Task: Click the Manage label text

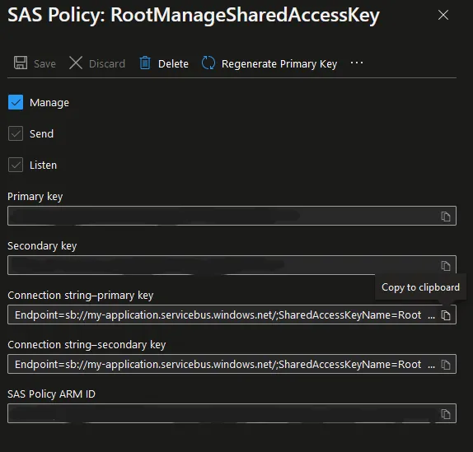Action: click(x=49, y=103)
